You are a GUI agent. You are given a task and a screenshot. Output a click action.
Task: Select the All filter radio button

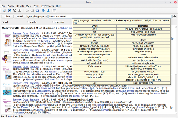point(3,22)
